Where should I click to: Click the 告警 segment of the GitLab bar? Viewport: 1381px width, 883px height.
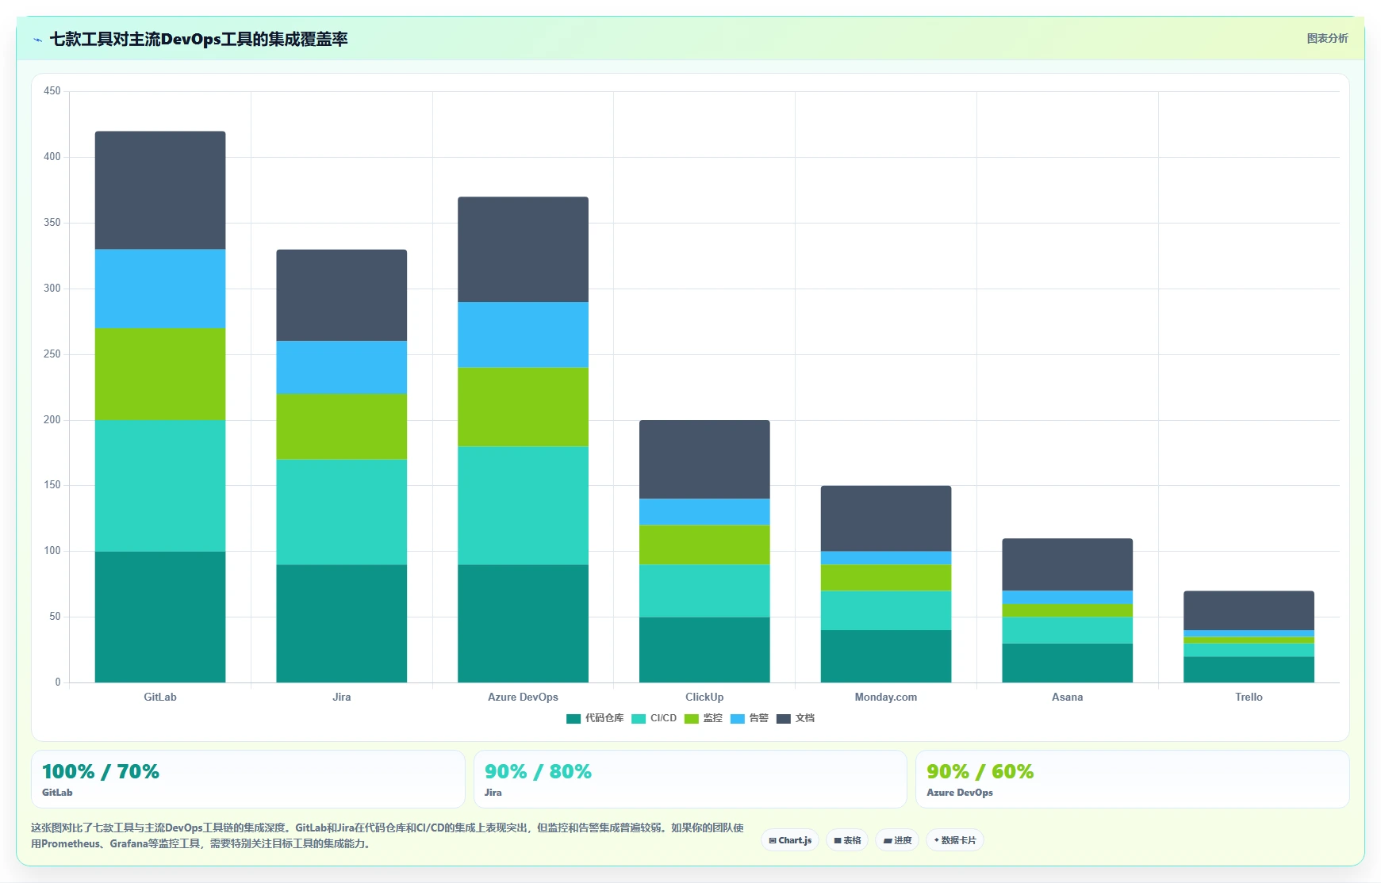click(x=160, y=289)
